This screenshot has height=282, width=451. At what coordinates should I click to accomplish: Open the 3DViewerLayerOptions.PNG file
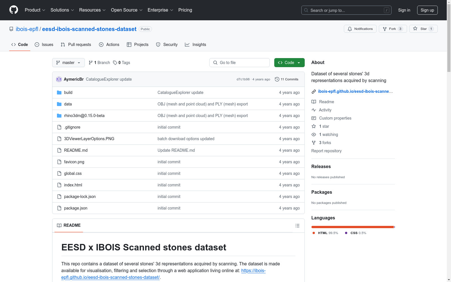click(x=89, y=139)
